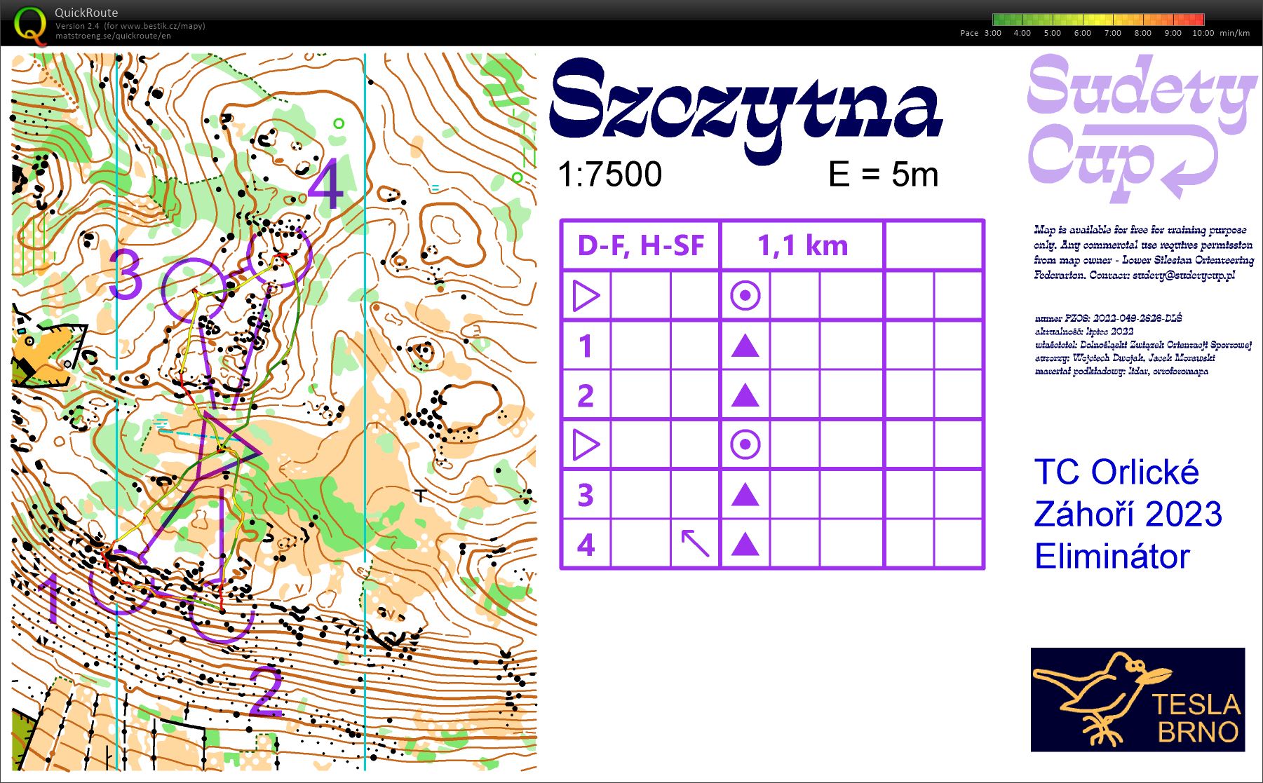This screenshot has width=1263, height=783.
Task: Click the QuickRoute Q logo
Action: (x=30, y=25)
